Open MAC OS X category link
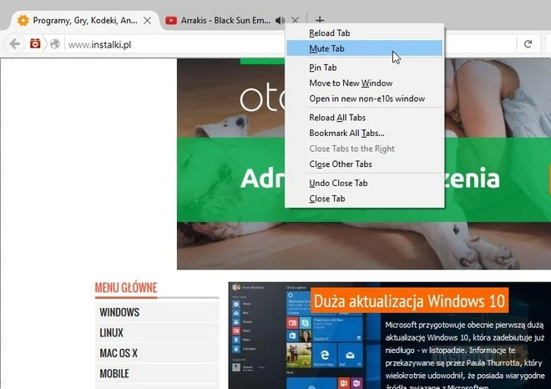The image size is (551, 389). (x=119, y=353)
